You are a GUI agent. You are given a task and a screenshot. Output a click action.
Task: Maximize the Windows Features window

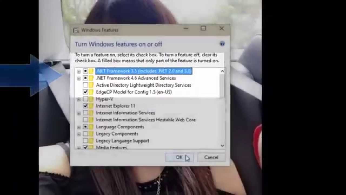203,28
